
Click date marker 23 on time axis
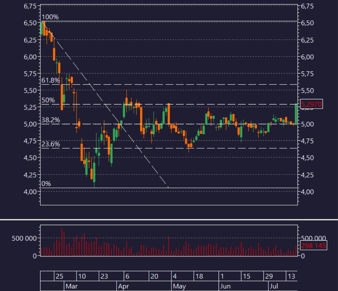click(x=104, y=276)
